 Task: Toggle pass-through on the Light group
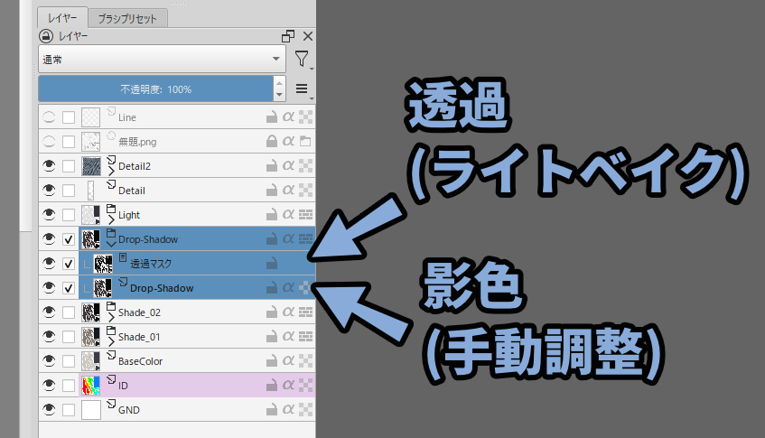(305, 215)
